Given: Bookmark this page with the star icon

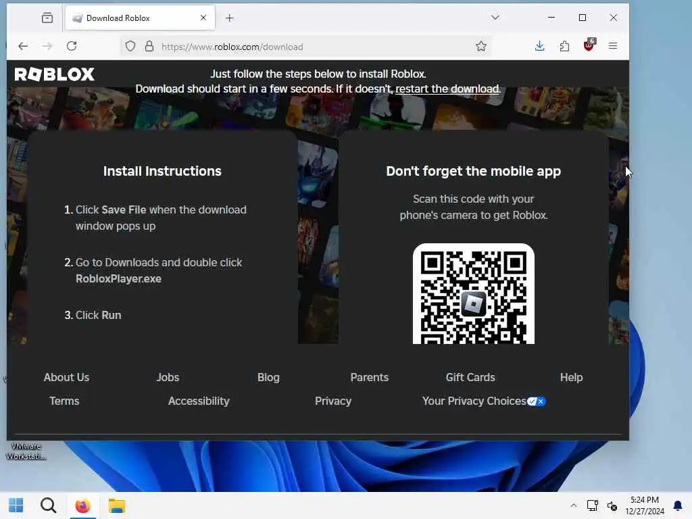Looking at the screenshot, I should point(481,47).
